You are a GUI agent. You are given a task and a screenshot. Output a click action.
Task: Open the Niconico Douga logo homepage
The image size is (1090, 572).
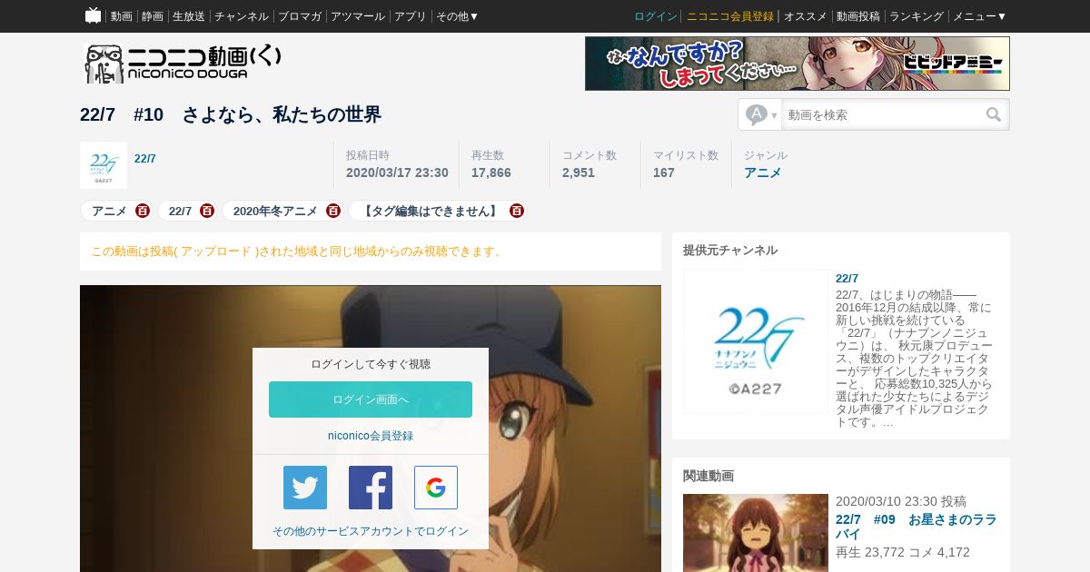tap(183, 64)
